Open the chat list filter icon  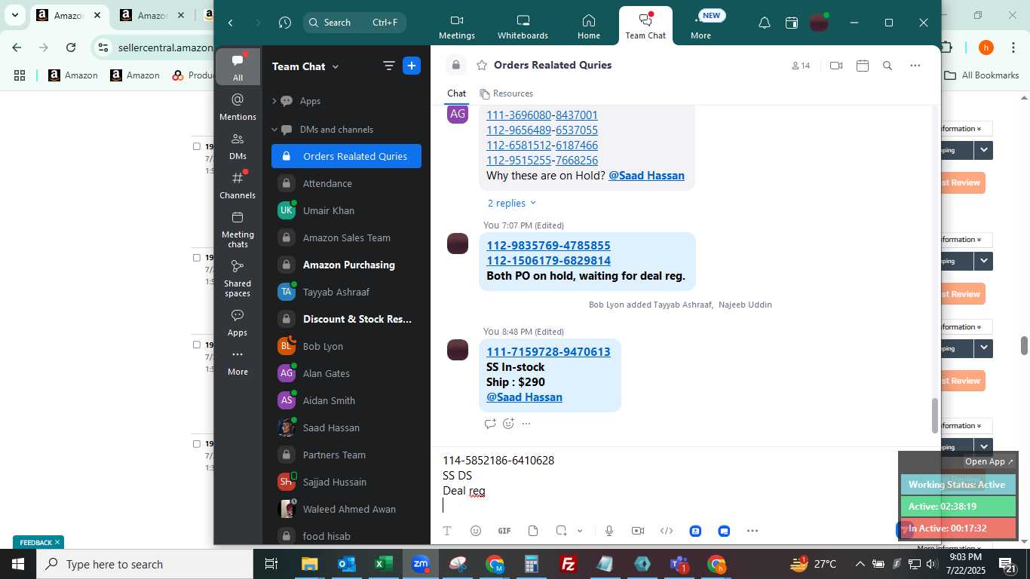click(389, 66)
